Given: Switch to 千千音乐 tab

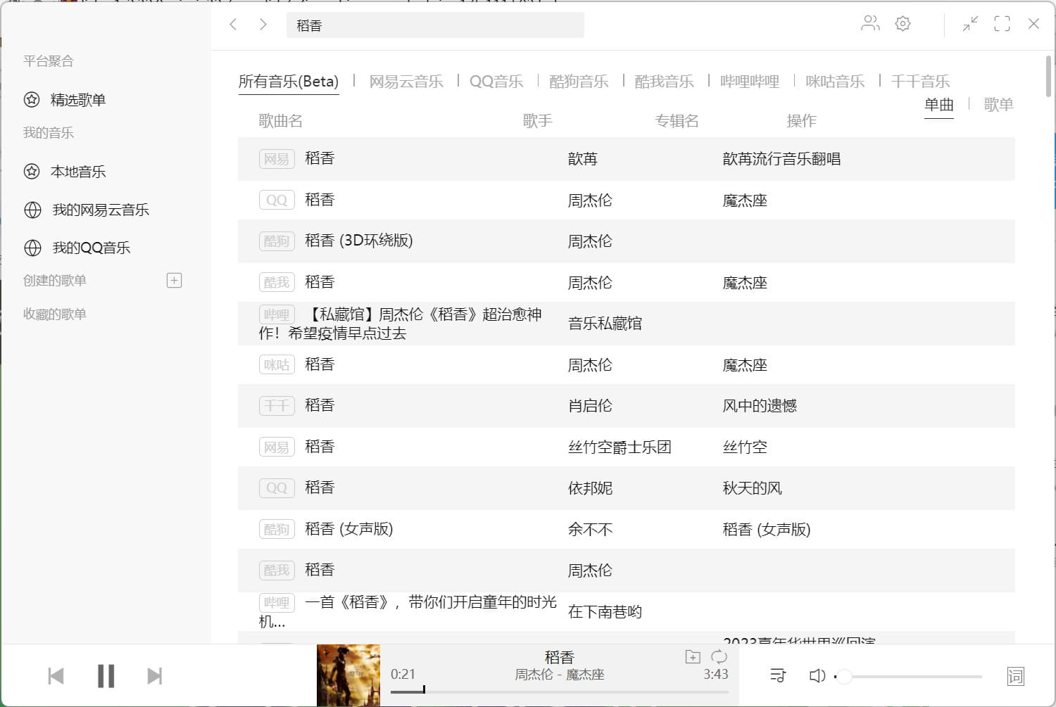Looking at the screenshot, I should [x=920, y=82].
